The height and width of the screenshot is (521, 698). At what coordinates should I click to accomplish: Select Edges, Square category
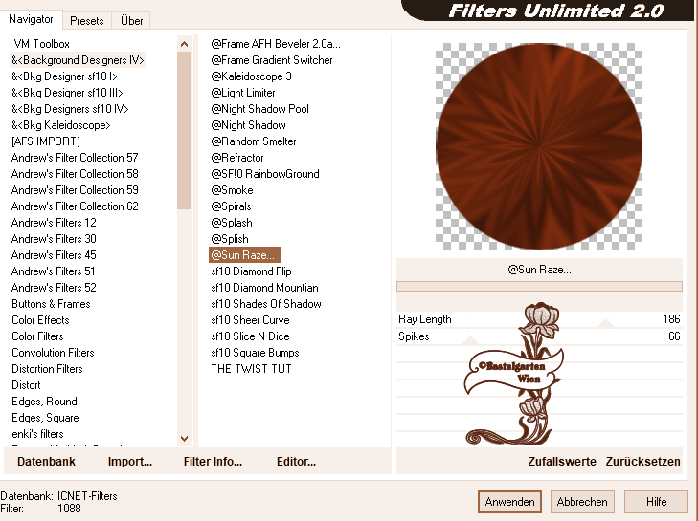click(45, 418)
